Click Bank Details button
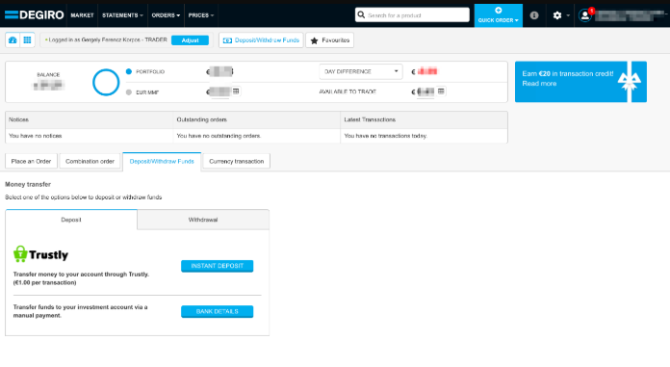This screenshot has width=670, height=367. tap(217, 311)
